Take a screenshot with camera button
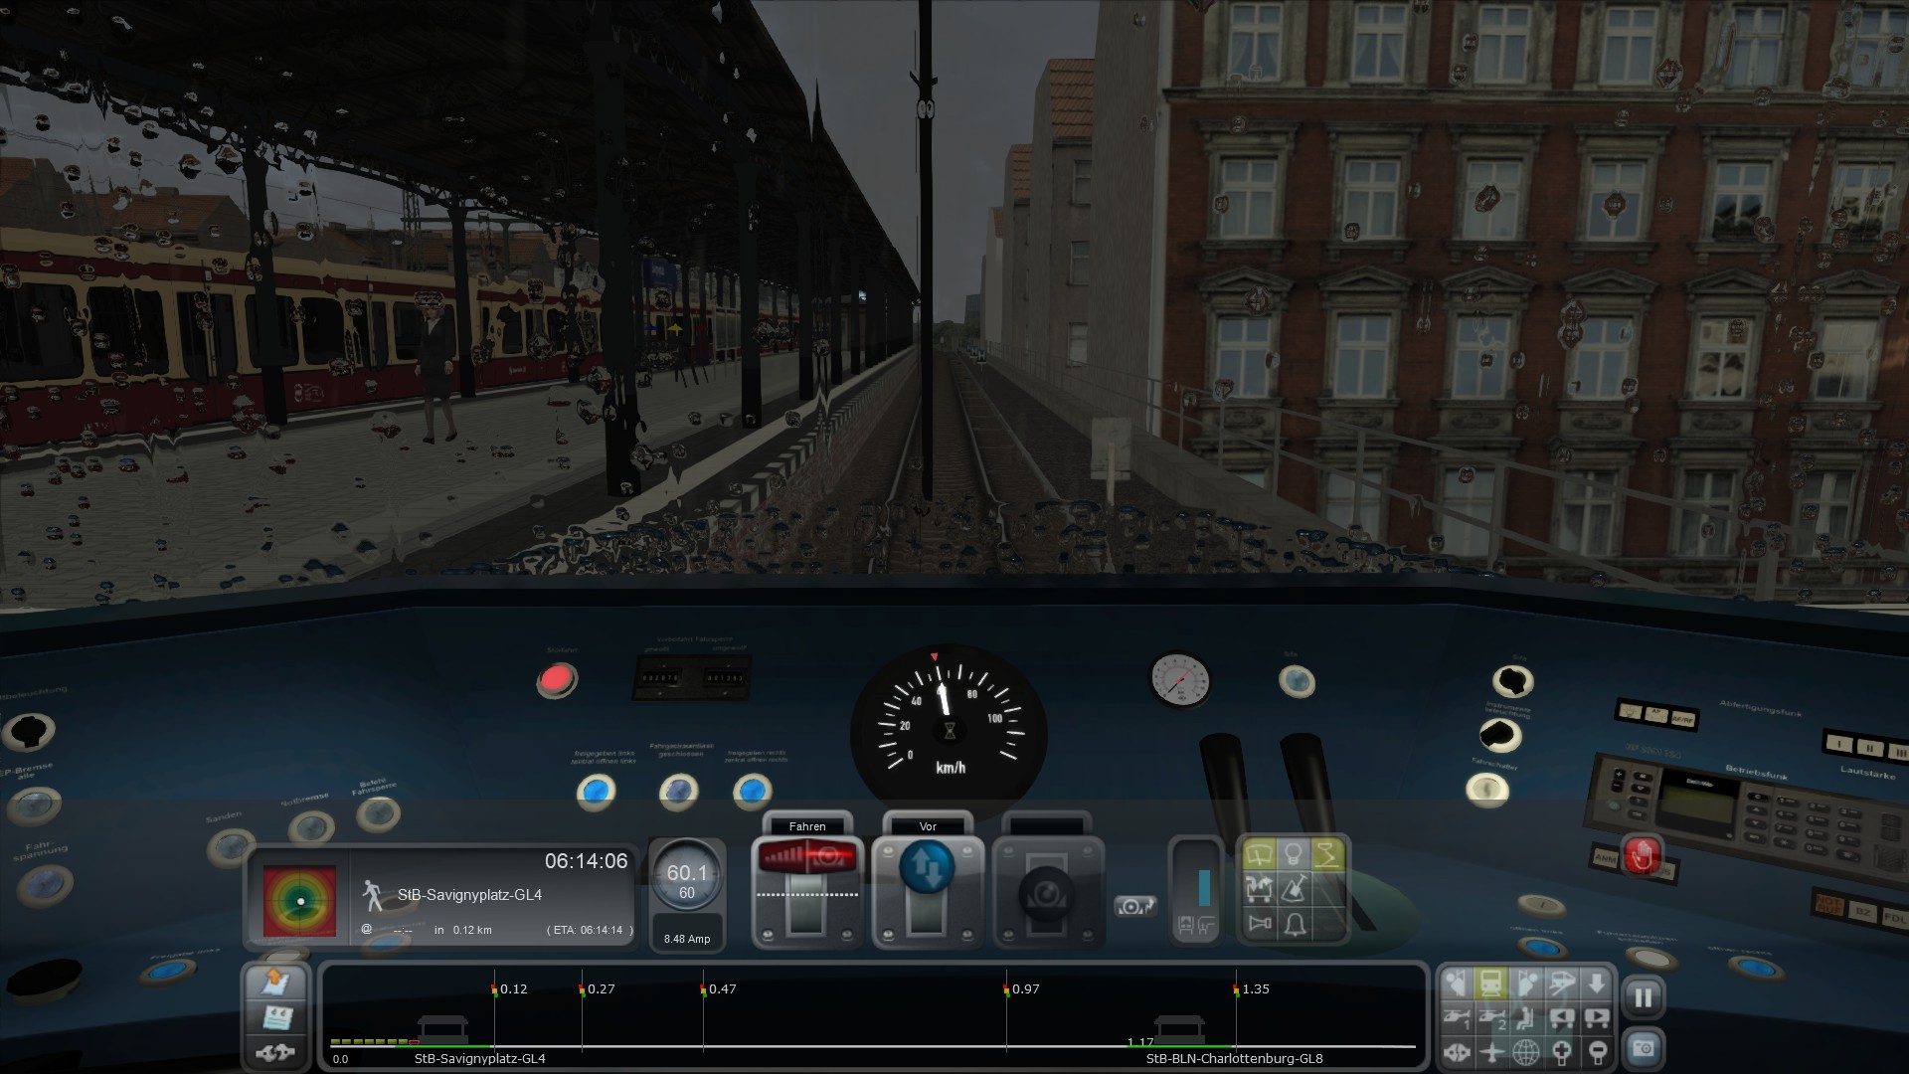 [x=1643, y=1049]
